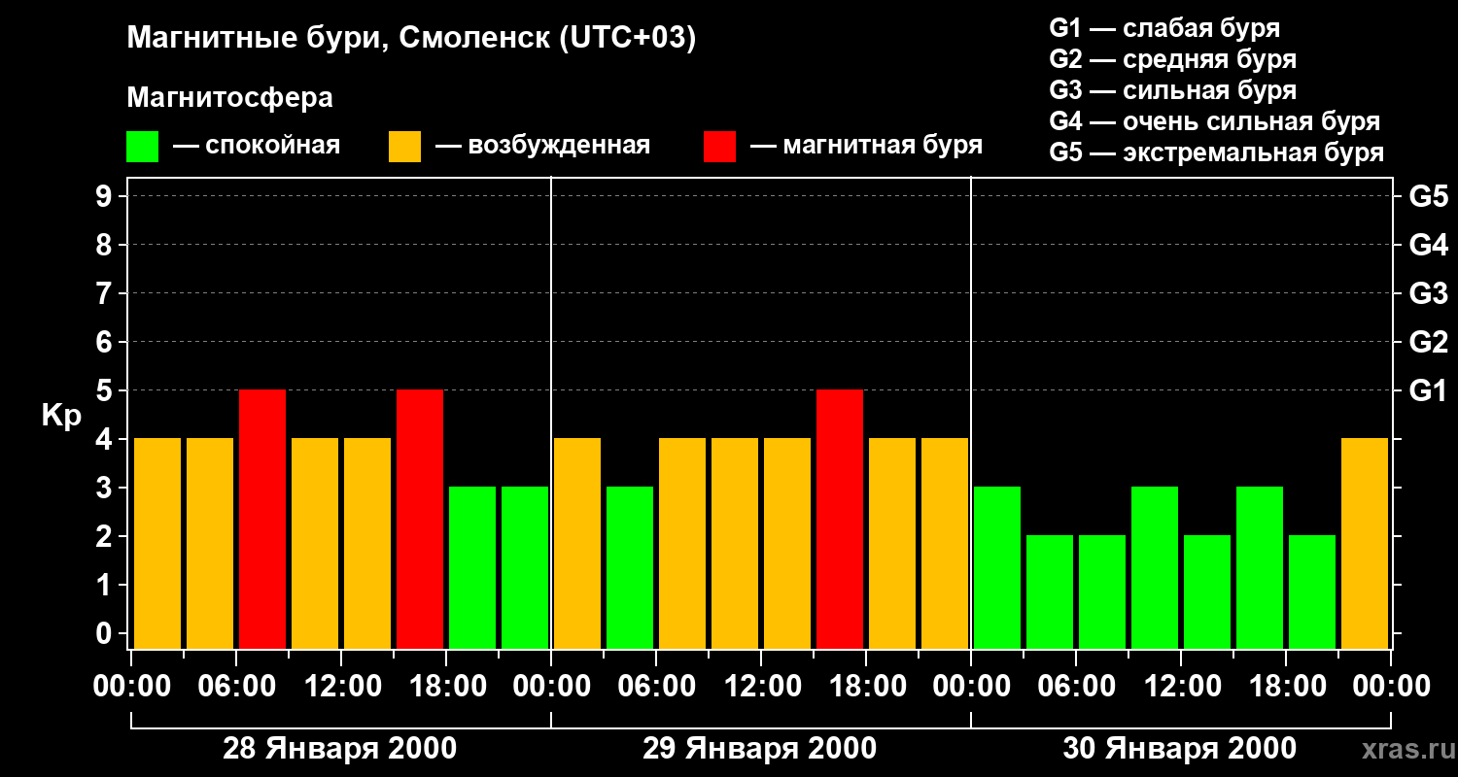Click the right-axis 'G1' storm level label
Image resolution: width=1458 pixels, height=777 pixels.
tap(1428, 390)
